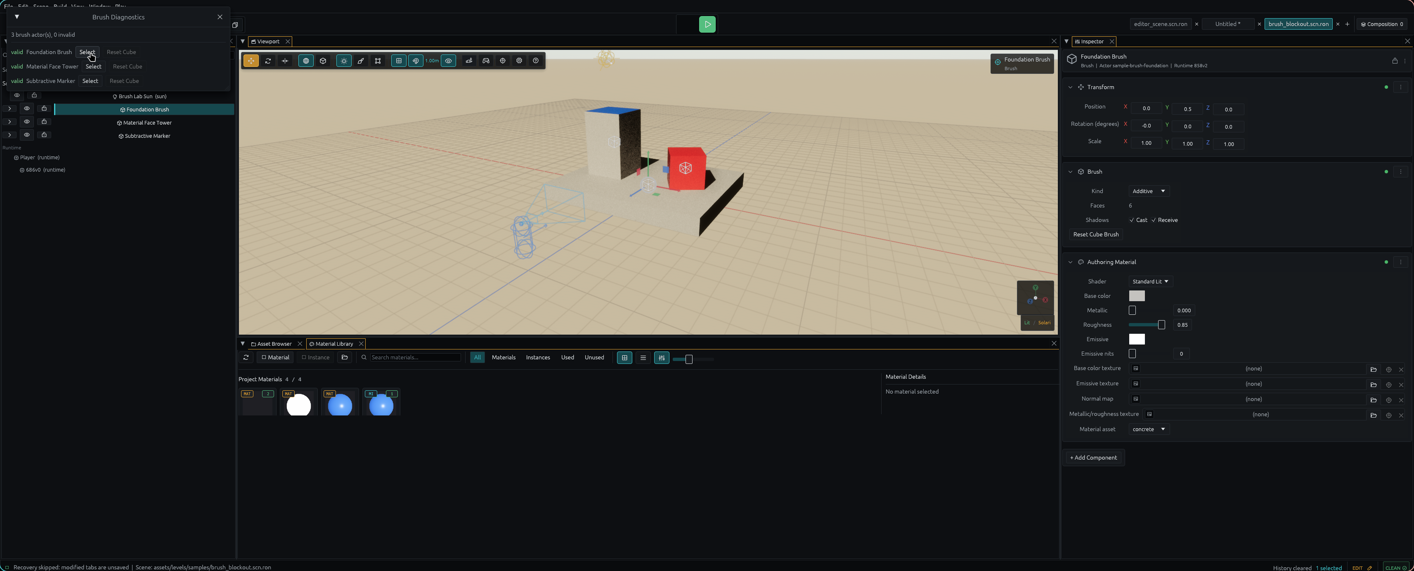Clear the Emissive texture with its X icon
The height and width of the screenshot is (571, 1414).
[x=1401, y=385]
